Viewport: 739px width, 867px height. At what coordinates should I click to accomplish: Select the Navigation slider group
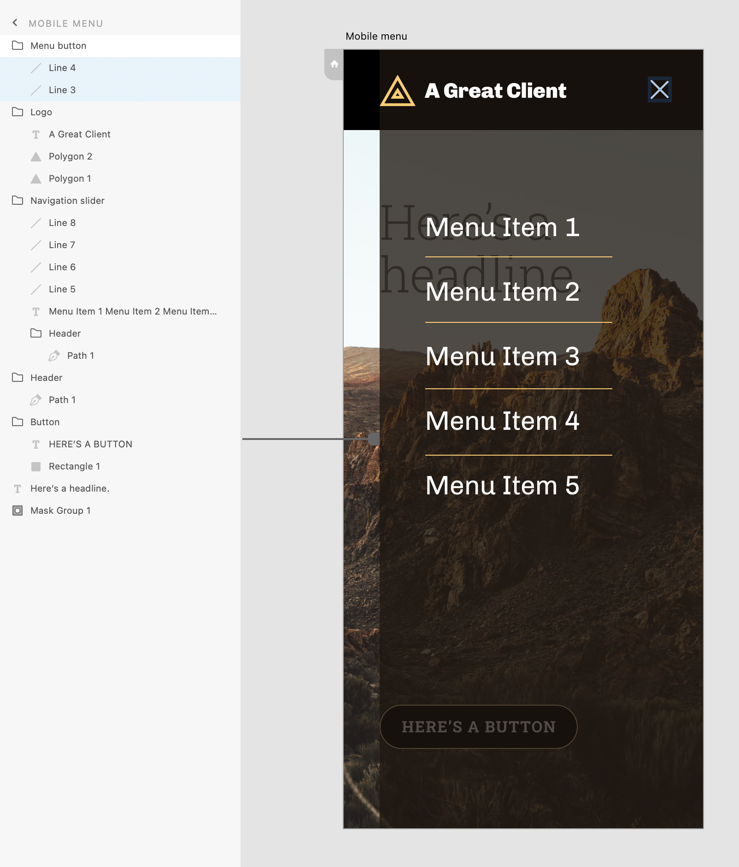coord(120,201)
